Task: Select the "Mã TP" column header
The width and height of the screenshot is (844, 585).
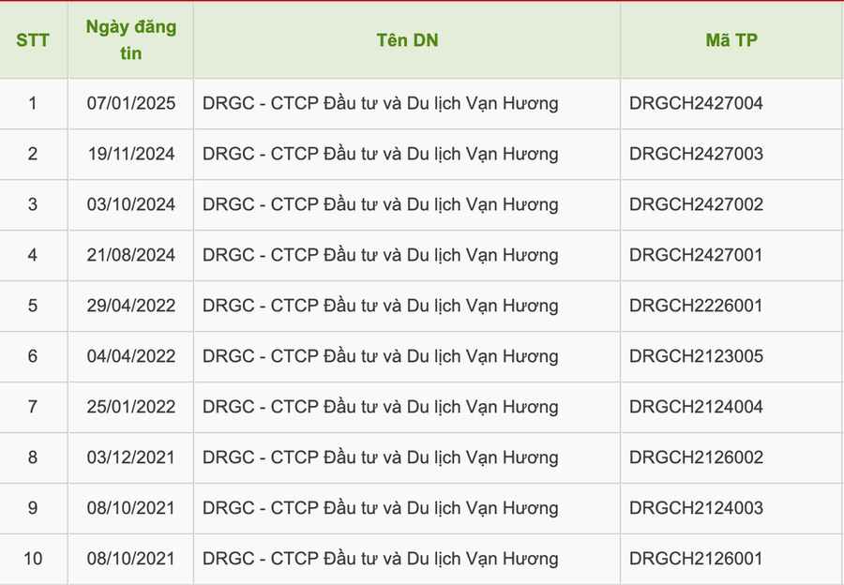Action: (x=731, y=40)
